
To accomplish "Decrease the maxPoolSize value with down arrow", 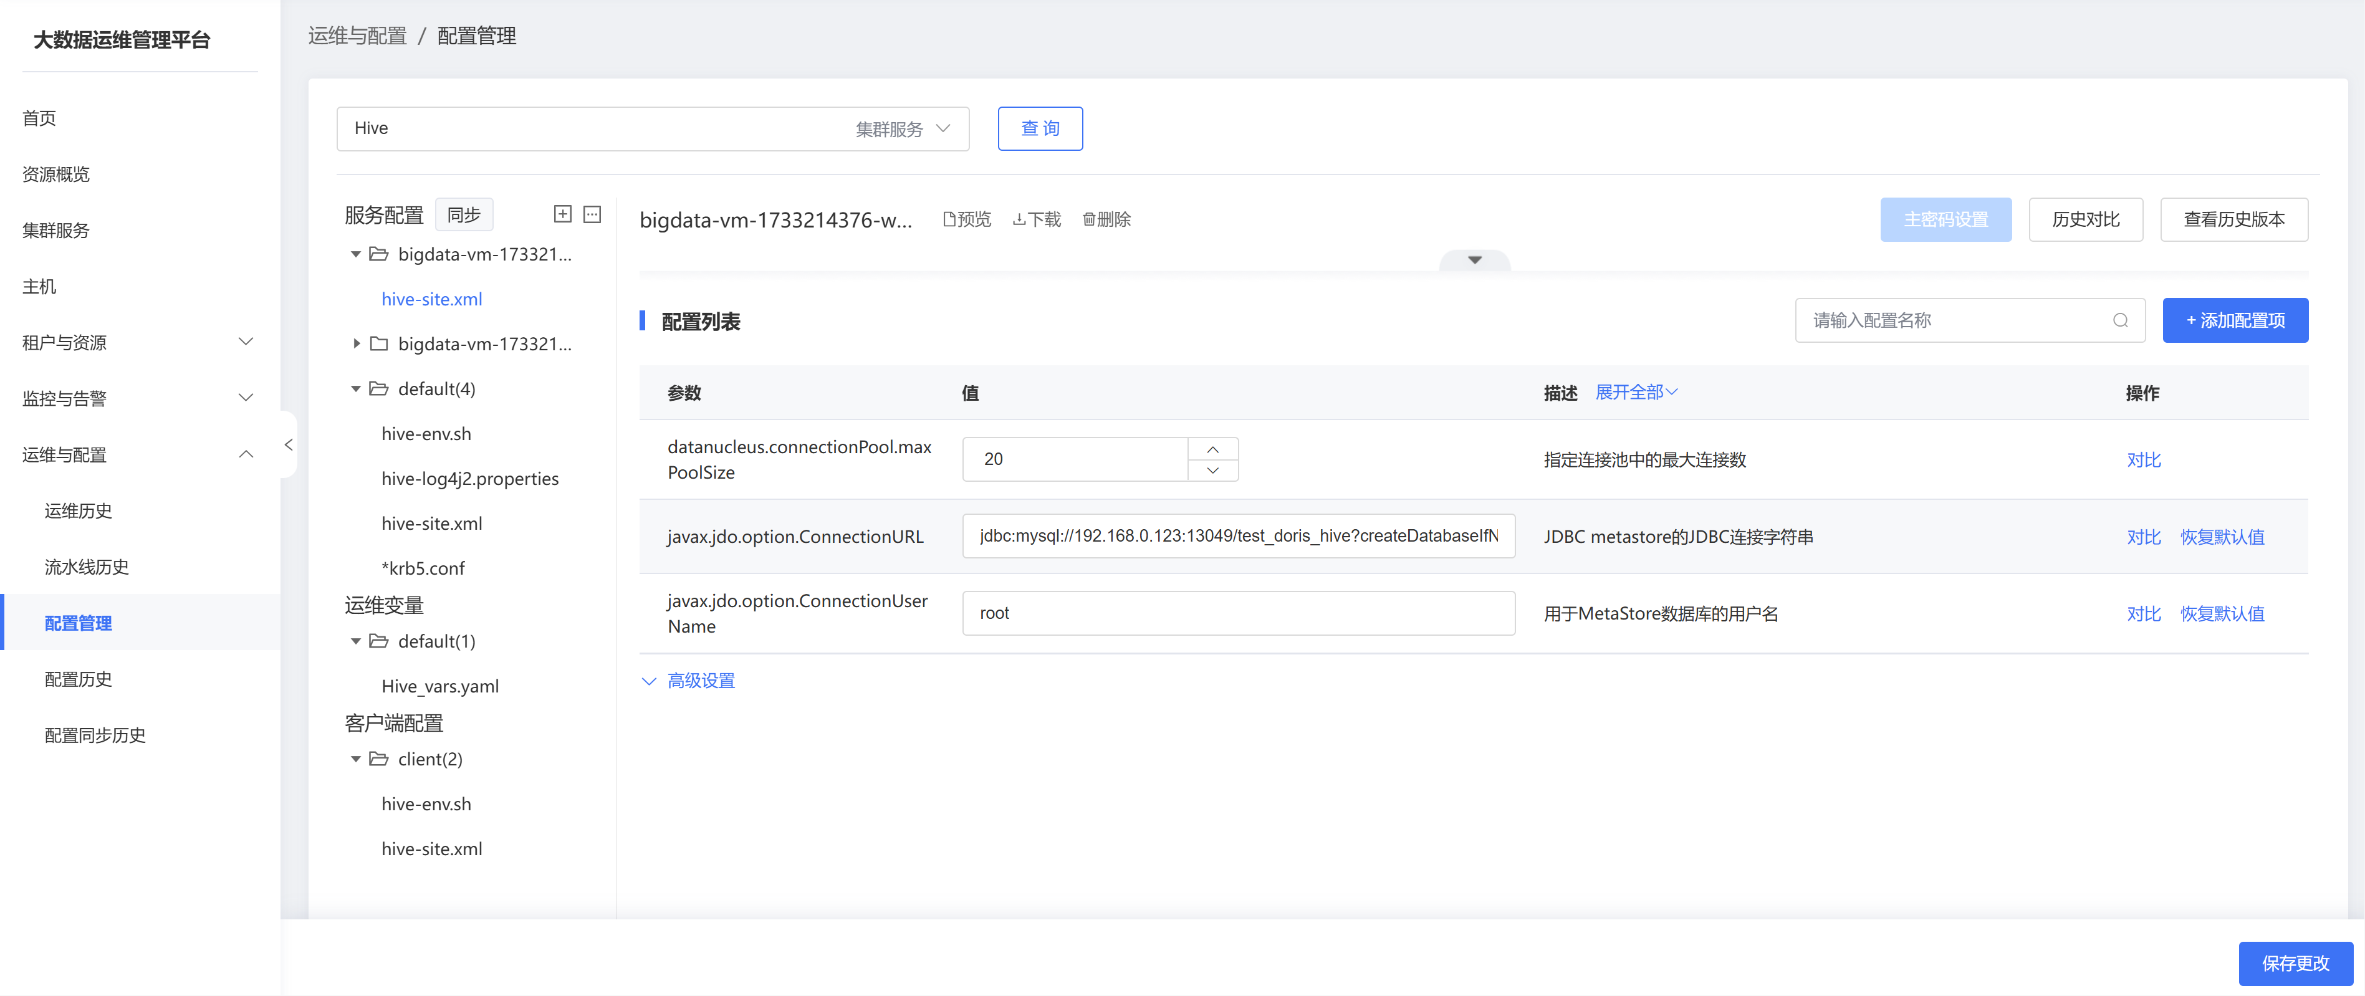I will click(1213, 470).
